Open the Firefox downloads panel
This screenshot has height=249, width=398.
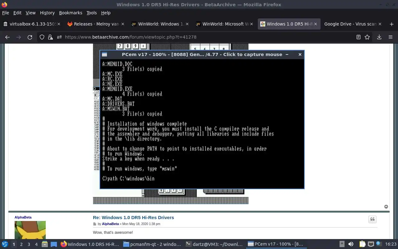pos(379,37)
